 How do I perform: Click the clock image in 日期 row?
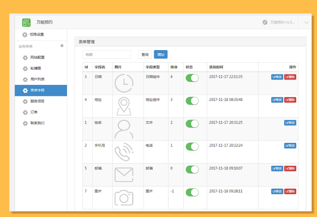pos(124,83)
